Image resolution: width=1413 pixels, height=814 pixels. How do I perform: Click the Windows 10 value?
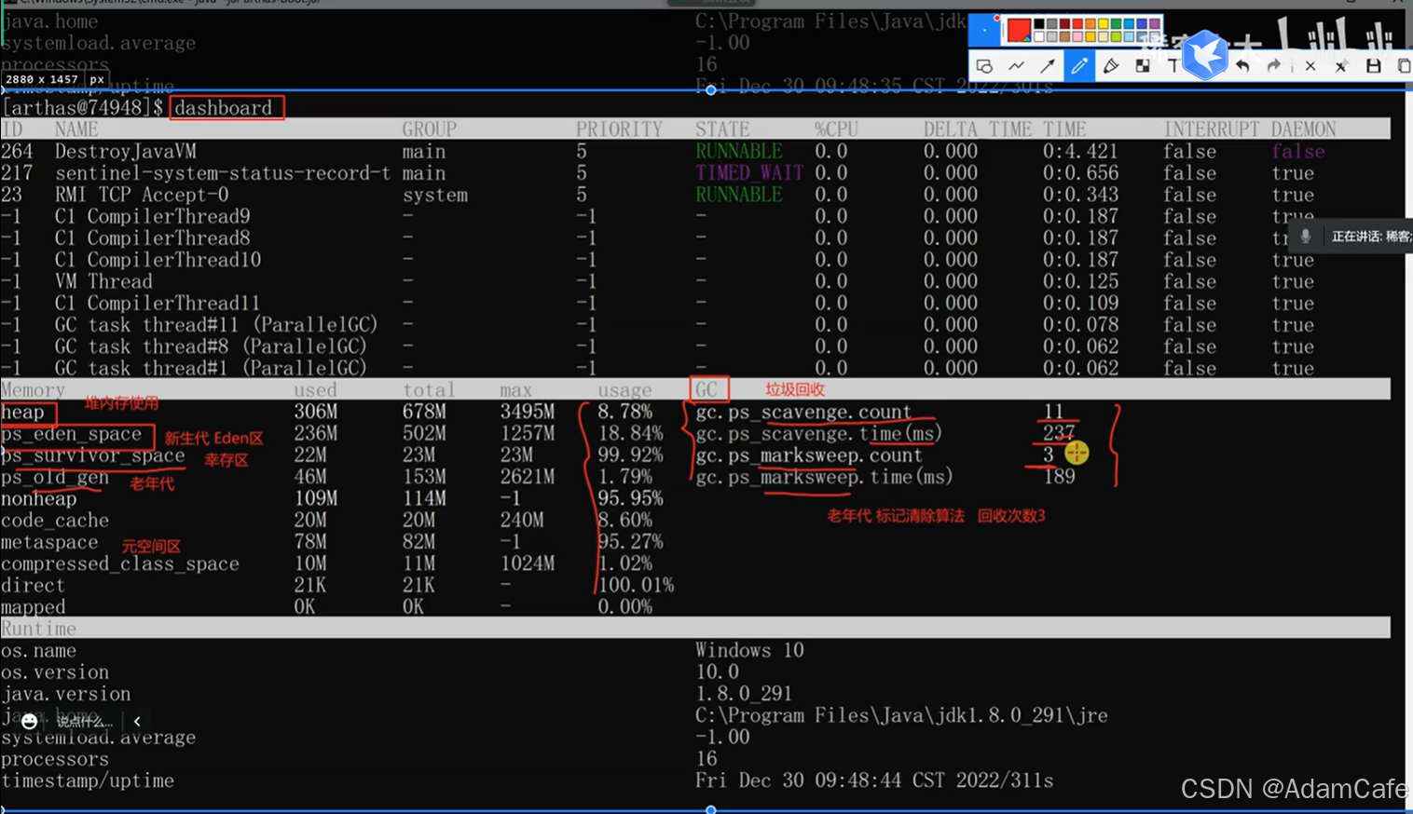click(x=749, y=650)
